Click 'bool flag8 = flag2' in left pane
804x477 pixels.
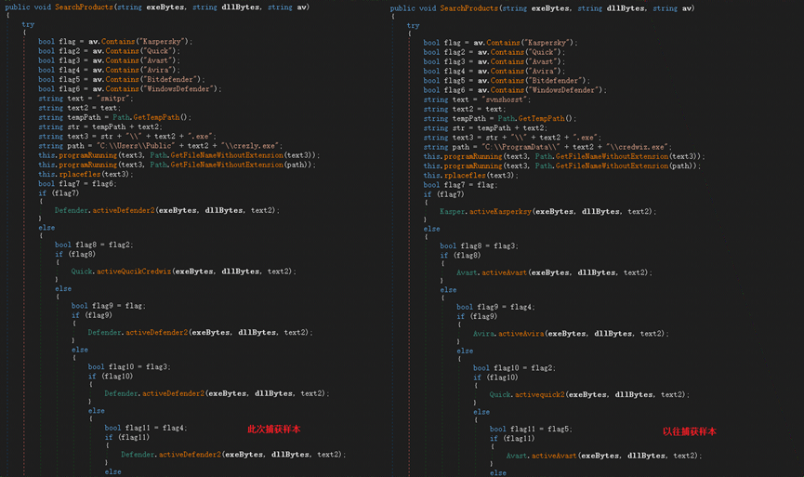click(x=95, y=245)
